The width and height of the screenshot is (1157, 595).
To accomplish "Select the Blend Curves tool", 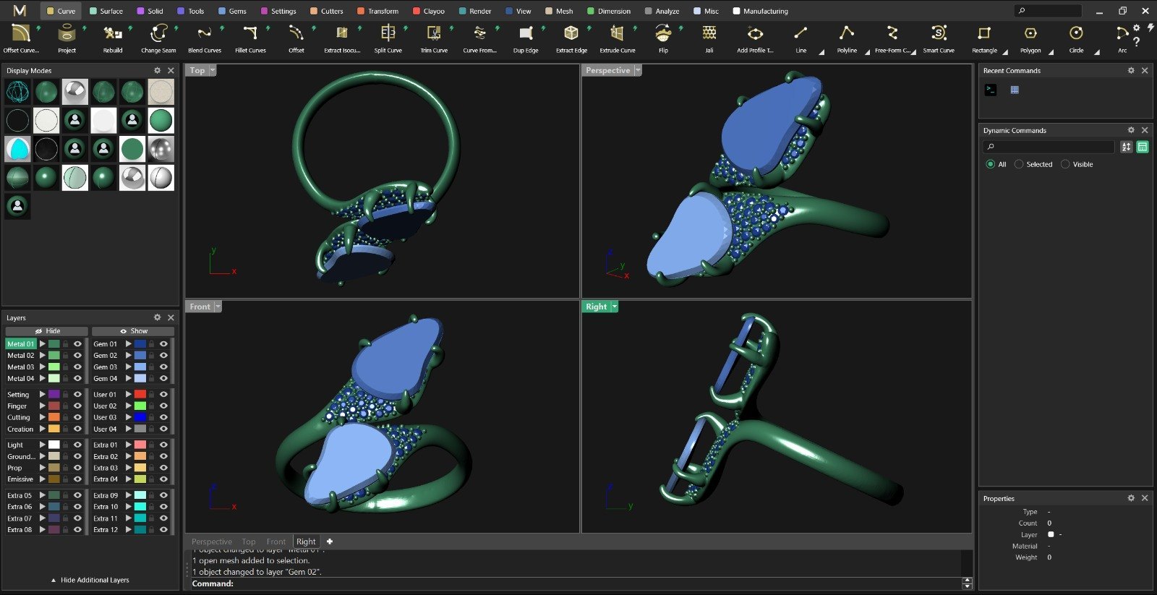I will tap(205, 38).
